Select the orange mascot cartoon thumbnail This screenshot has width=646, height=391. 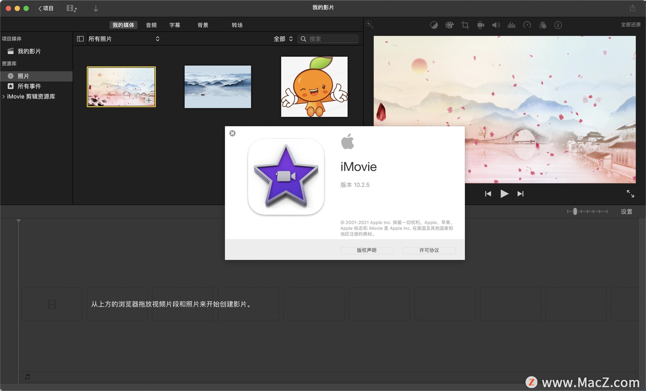(314, 86)
